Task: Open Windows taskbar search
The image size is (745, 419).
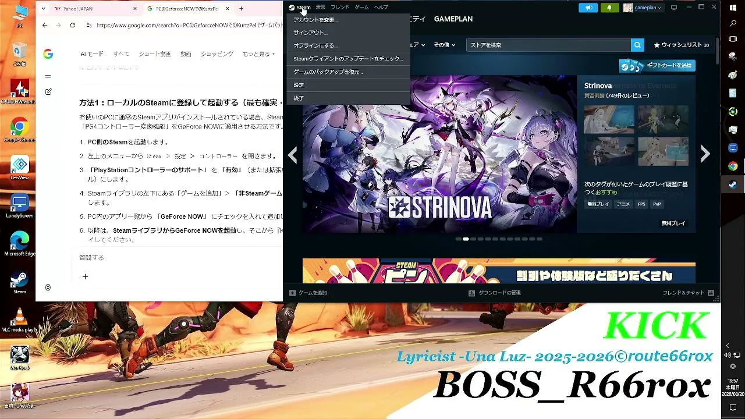Action: click(733, 23)
